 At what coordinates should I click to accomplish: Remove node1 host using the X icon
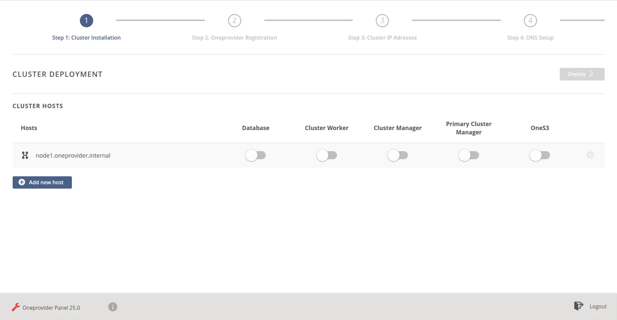[590, 155]
